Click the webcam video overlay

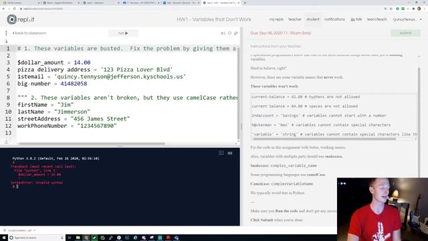[383, 210]
